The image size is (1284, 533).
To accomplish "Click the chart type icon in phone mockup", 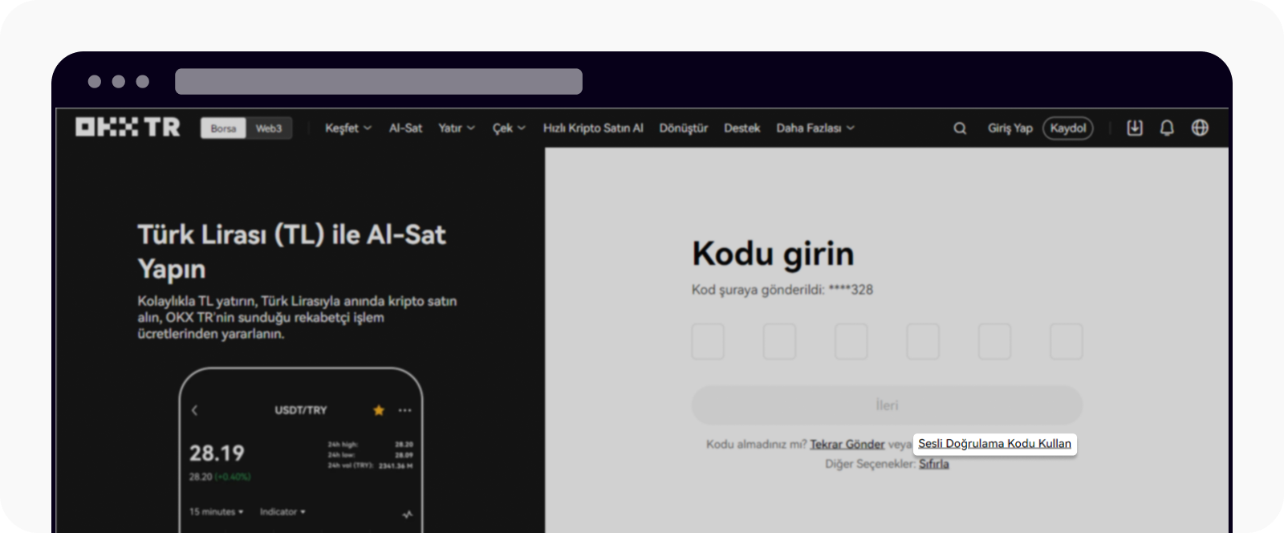I will [x=408, y=514].
